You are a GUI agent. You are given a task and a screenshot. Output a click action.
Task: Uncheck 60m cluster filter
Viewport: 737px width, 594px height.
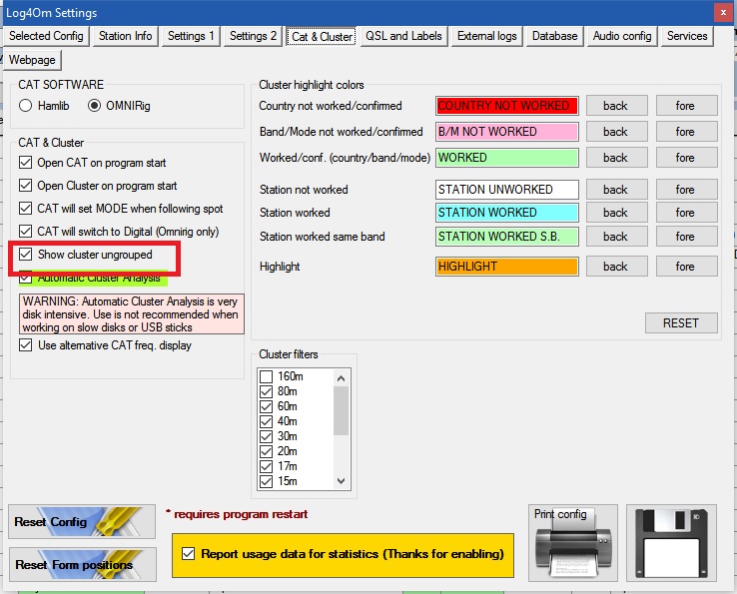[266, 406]
